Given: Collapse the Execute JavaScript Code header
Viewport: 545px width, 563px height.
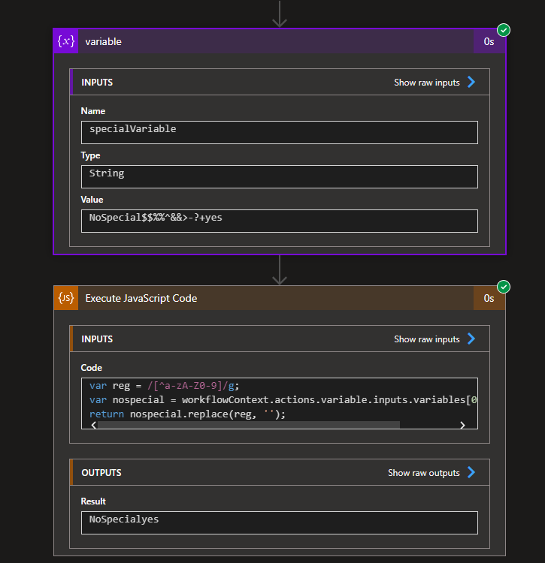Looking at the screenshot, I should pyautogui.click(x=280, y=298).
